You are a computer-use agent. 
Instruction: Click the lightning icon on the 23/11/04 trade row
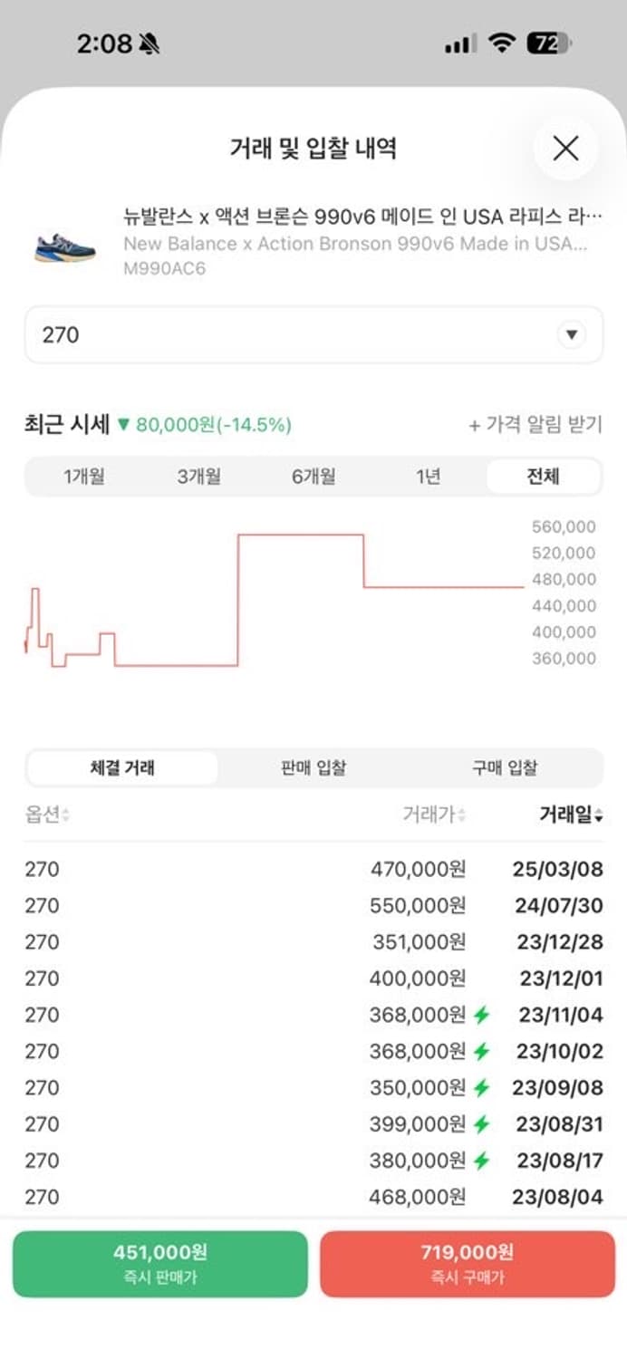(481, 1015)
